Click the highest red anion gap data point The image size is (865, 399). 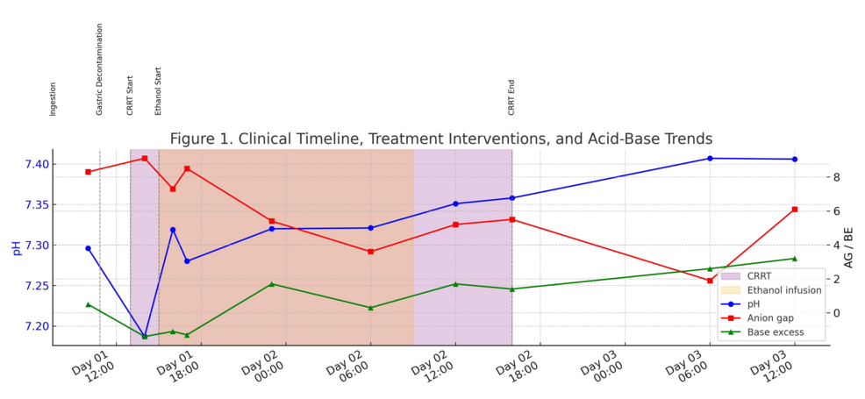coord(145,158)
